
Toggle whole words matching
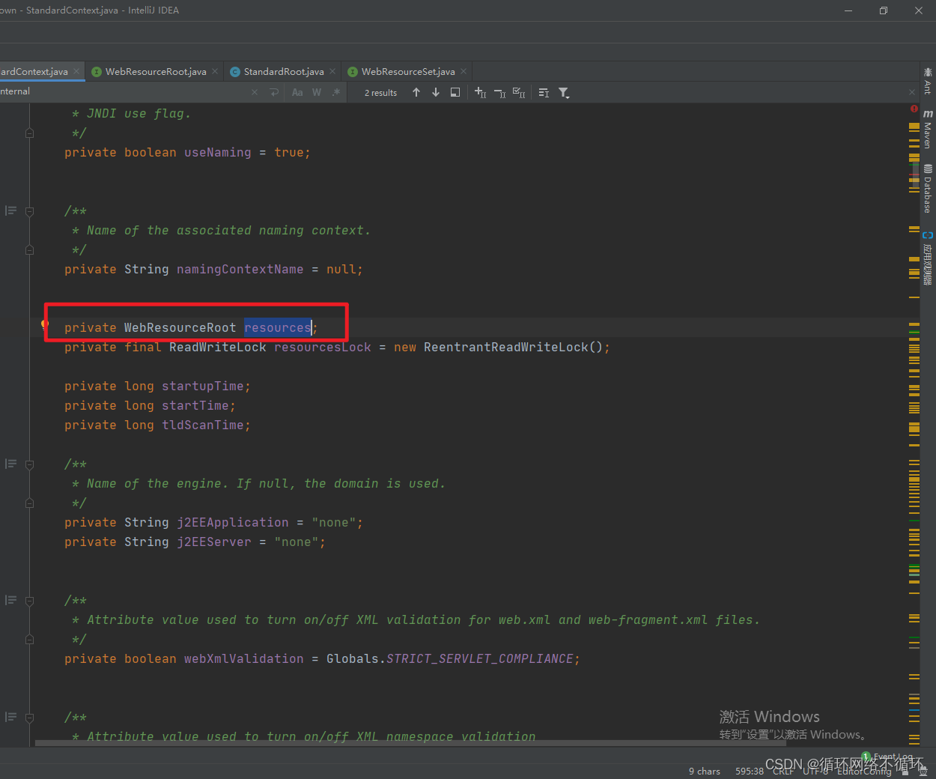tap(316, 92)
